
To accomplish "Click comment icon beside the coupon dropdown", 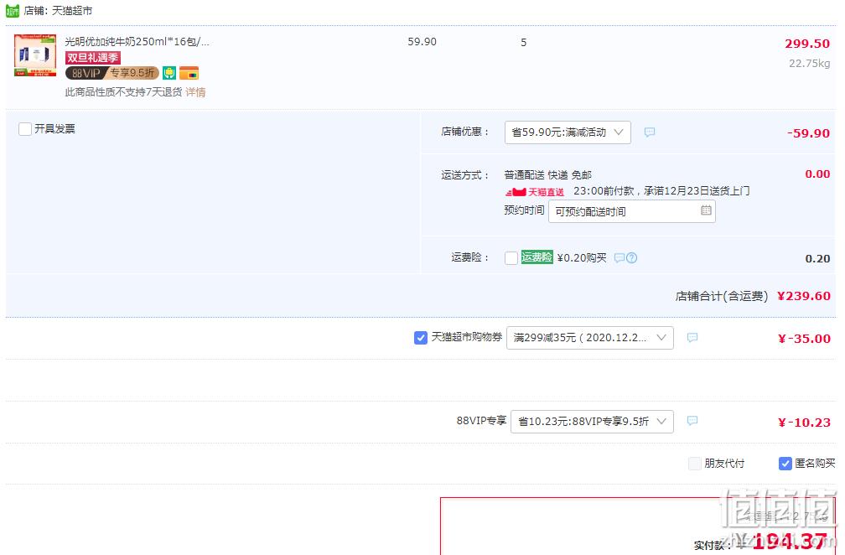I will click(x=692, y=337).
